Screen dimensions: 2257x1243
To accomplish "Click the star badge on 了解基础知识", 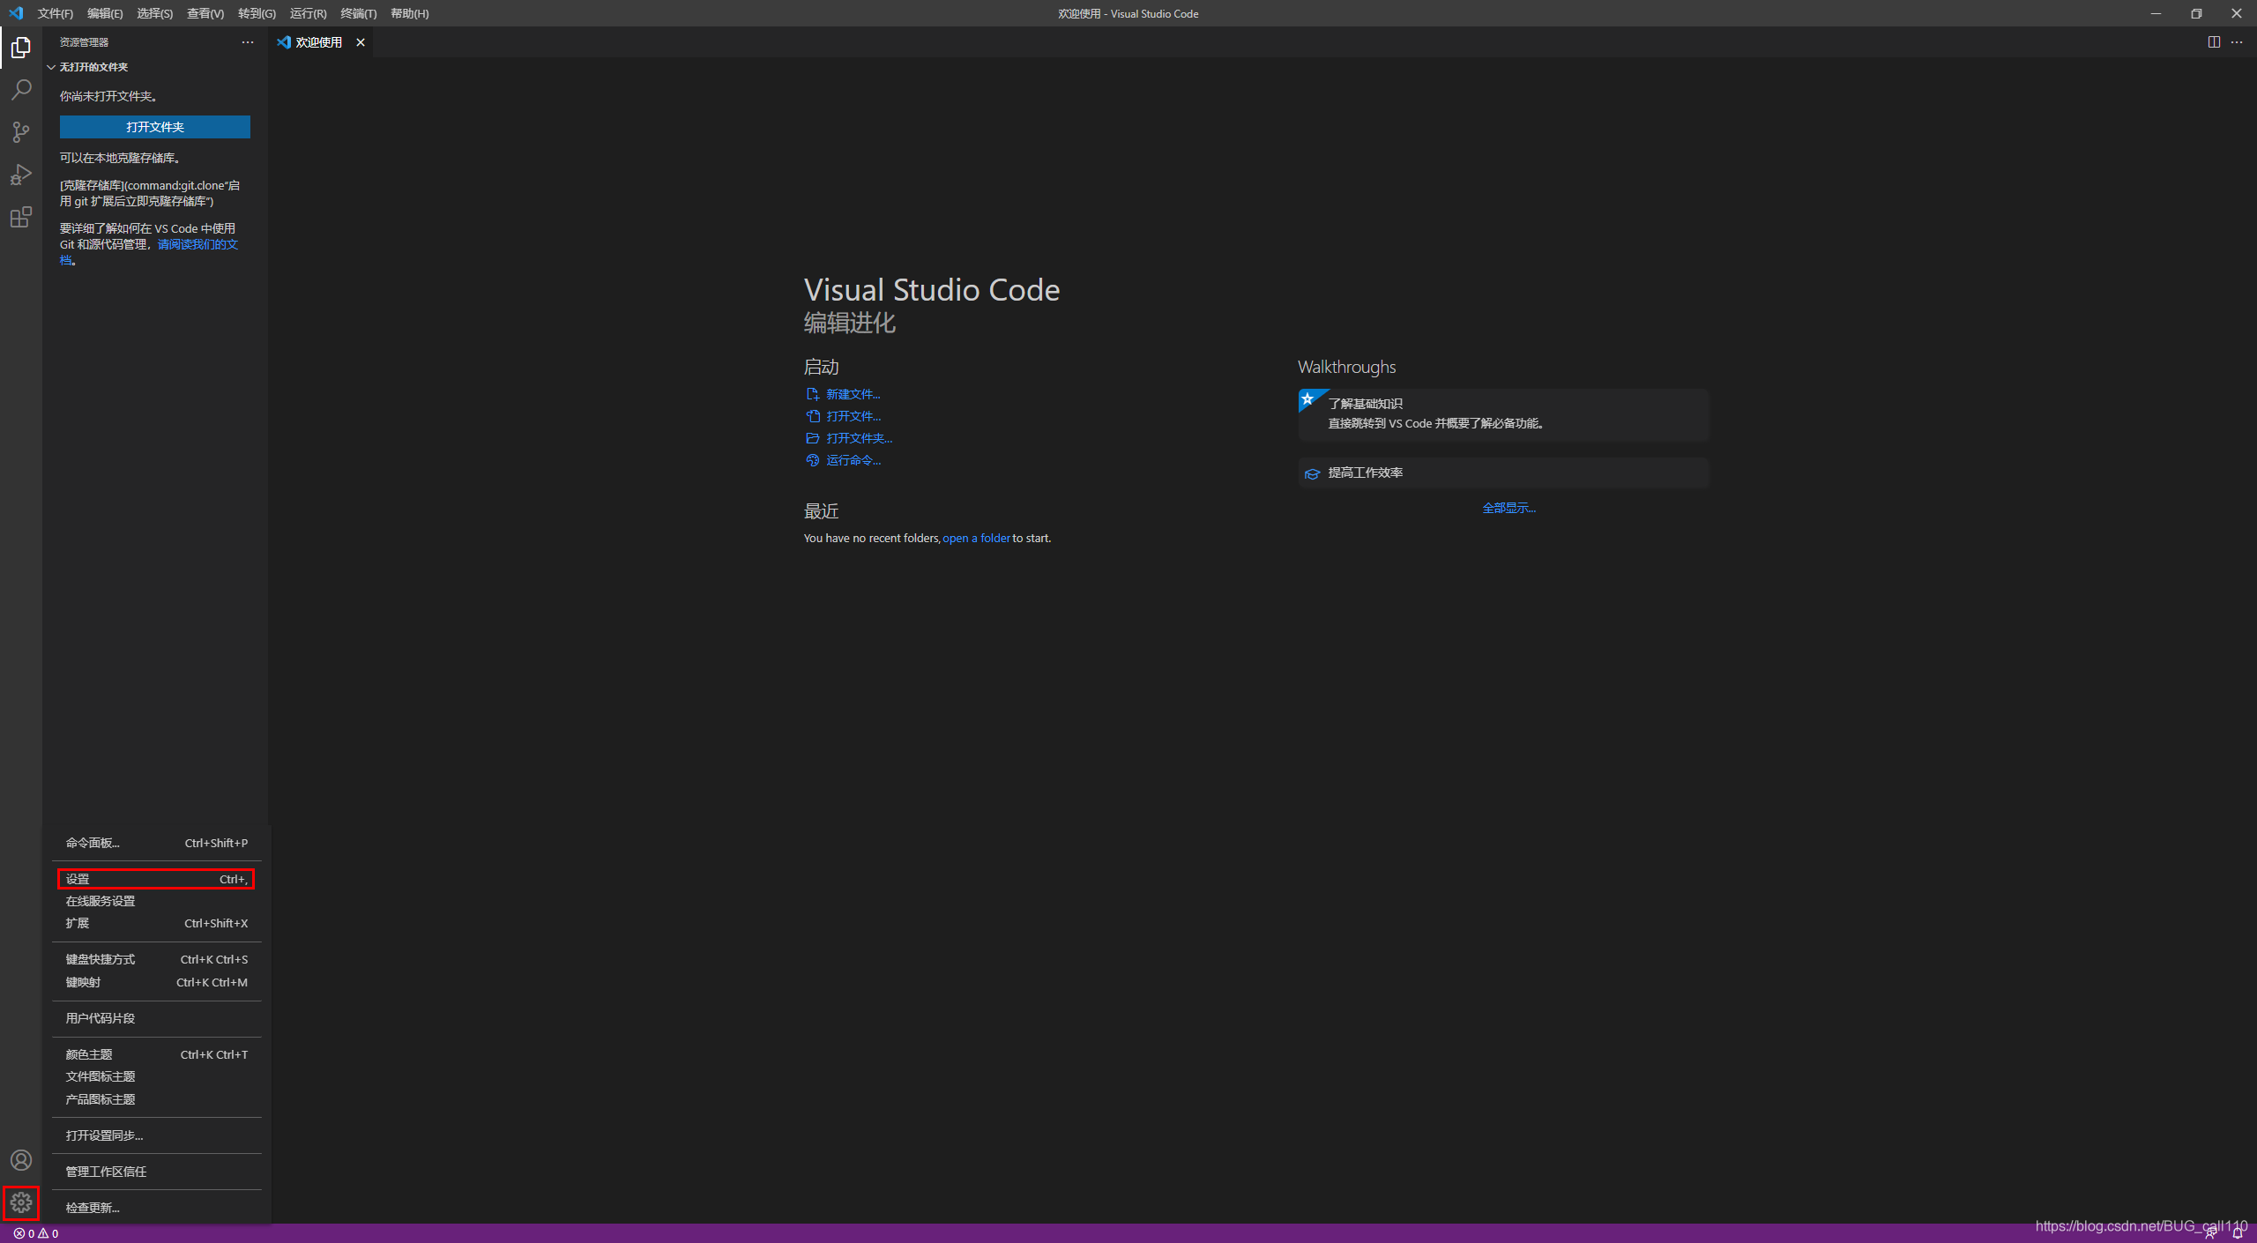I will point(1308,399).
